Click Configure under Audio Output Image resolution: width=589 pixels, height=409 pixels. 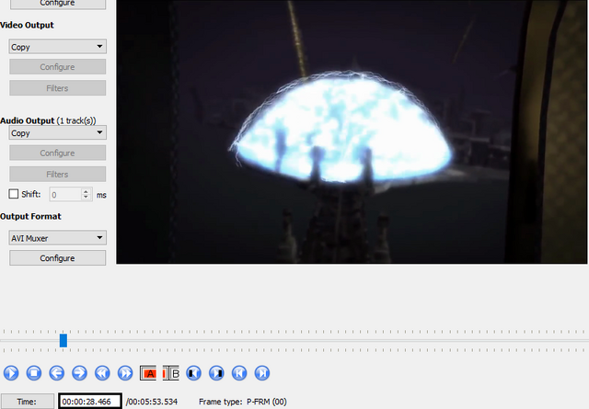57,153
